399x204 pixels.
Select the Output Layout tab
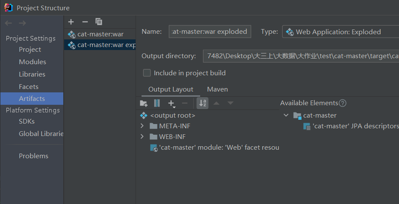[x=171, y=89]
